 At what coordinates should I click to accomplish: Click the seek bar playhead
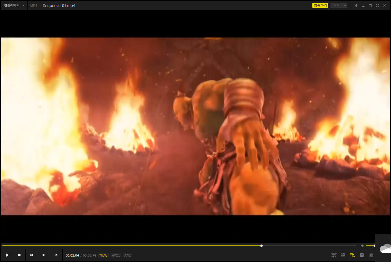tap(261, 246)
